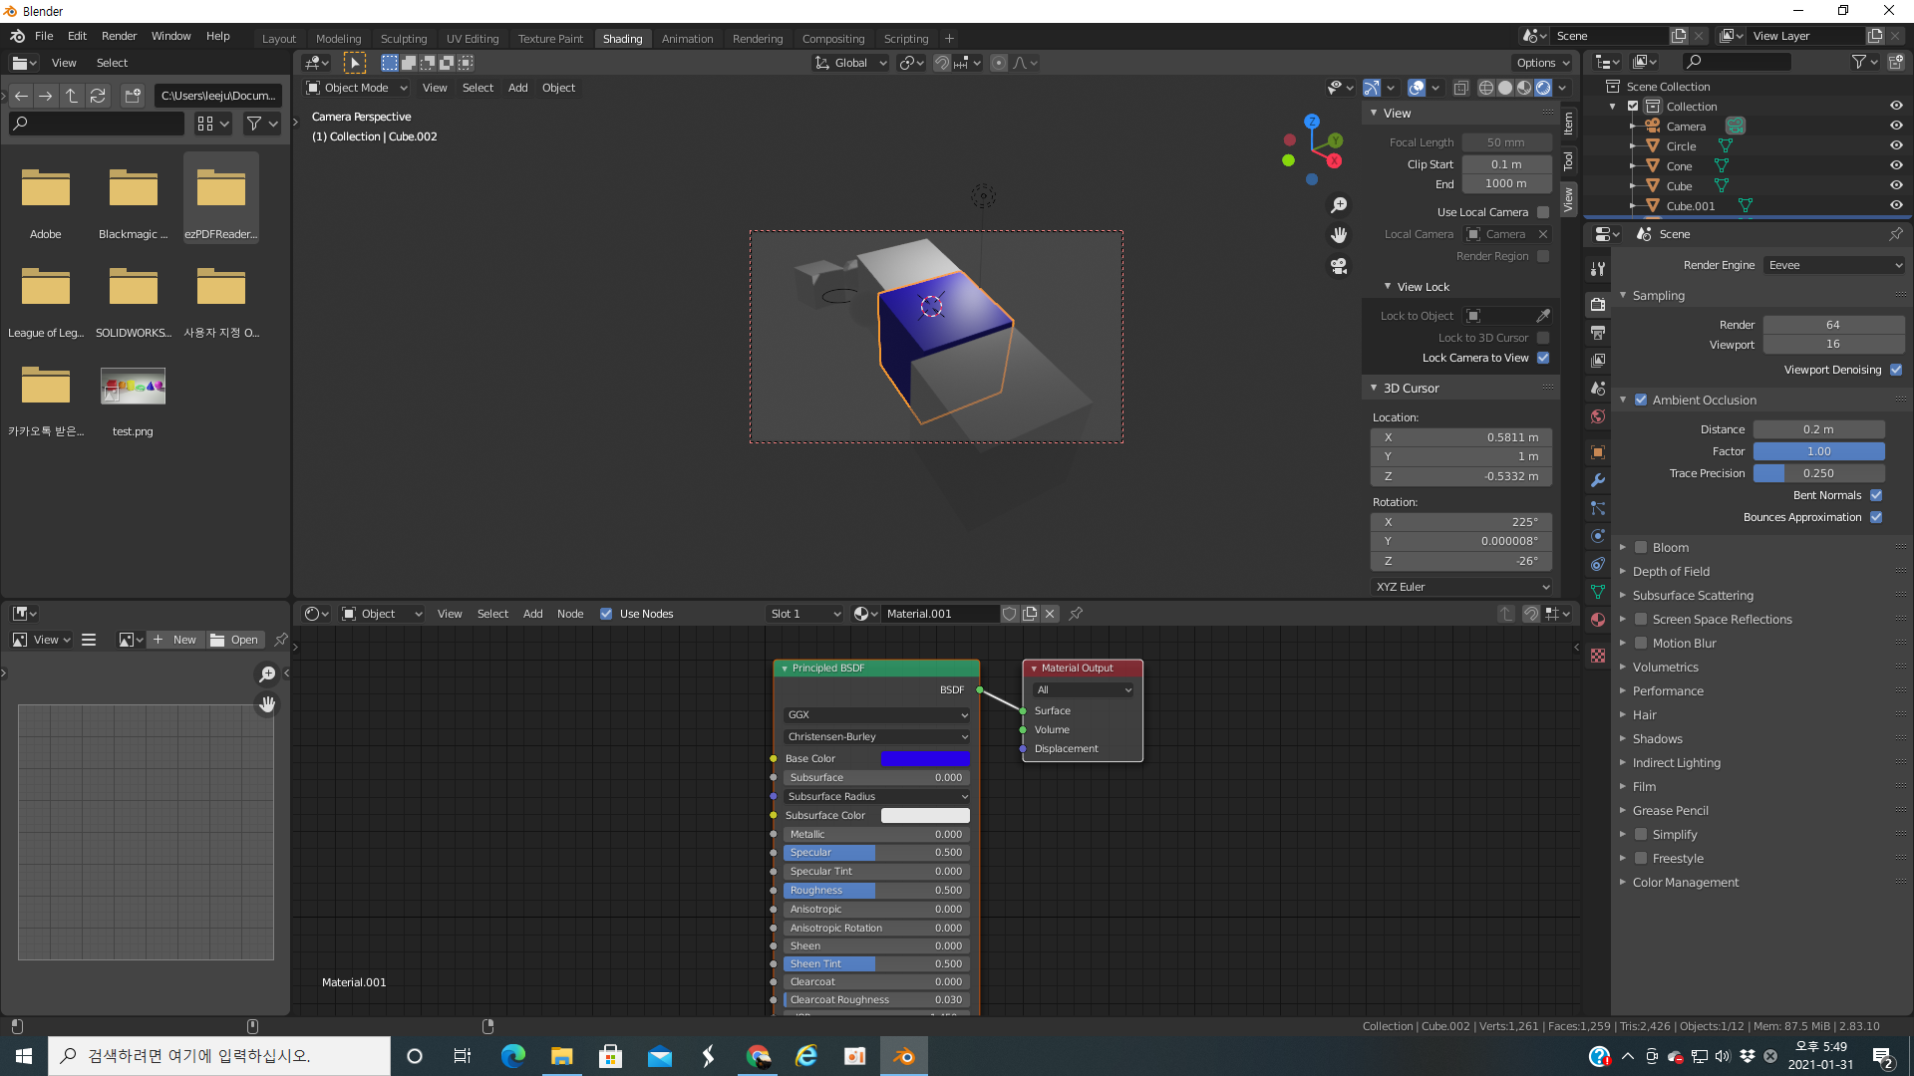Viewport: 1914px width, 1076px height.
Task: Disable the Lock Camera to View checkbox
Action: click(x=1543, y=358)
